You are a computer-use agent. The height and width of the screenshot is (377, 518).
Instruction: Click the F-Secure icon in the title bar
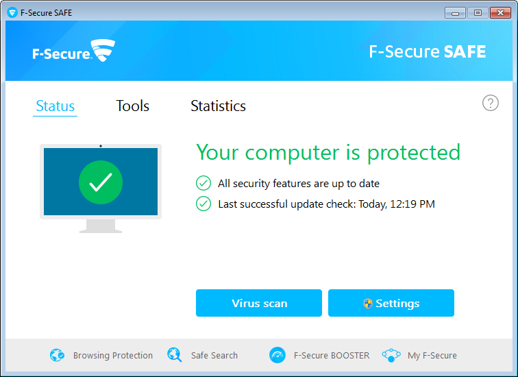coord(12,12)
